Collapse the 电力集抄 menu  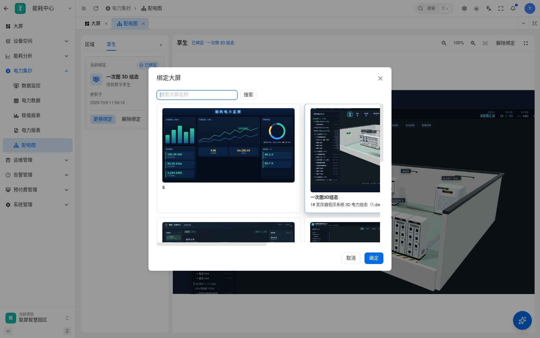tap(37, 71)
